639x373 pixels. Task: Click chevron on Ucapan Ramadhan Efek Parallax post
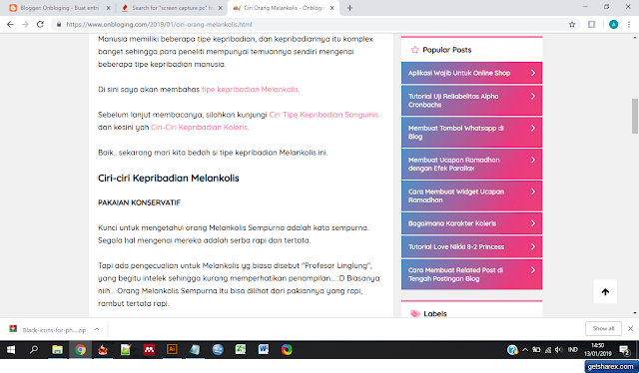coord(533,160)
